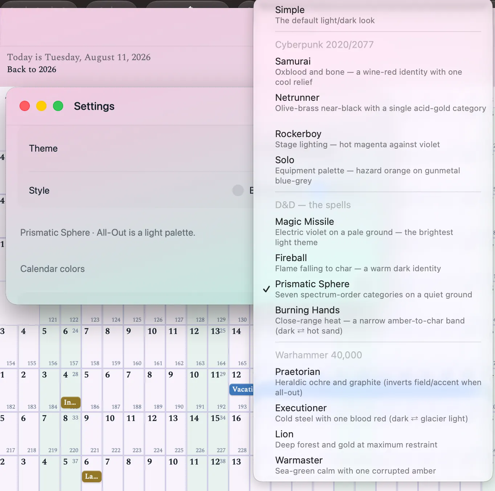Screen dimensions: 495x491
Task: Minimize Settings using yellow button
Action: point(41,106)
